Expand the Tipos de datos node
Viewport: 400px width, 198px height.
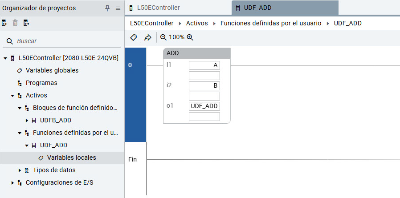tap(20, 170)
